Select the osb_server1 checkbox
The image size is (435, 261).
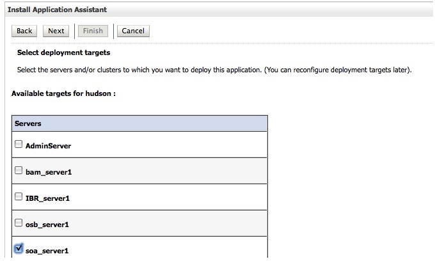coord(19,223)
